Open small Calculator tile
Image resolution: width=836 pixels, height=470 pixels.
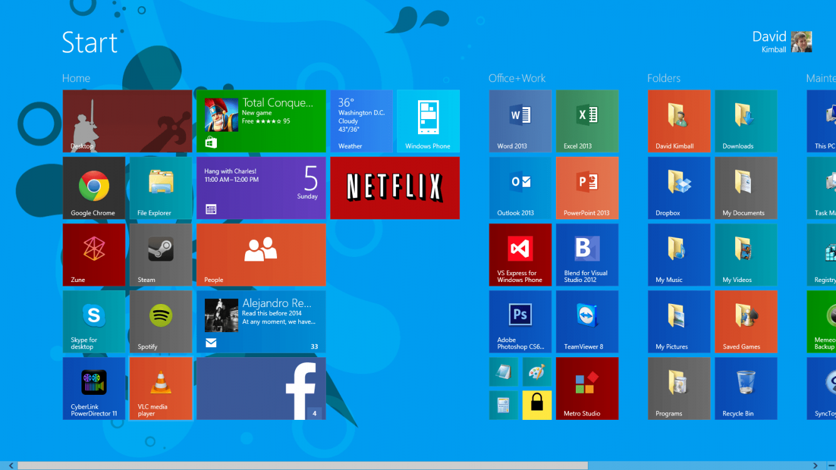pos(504,405)
